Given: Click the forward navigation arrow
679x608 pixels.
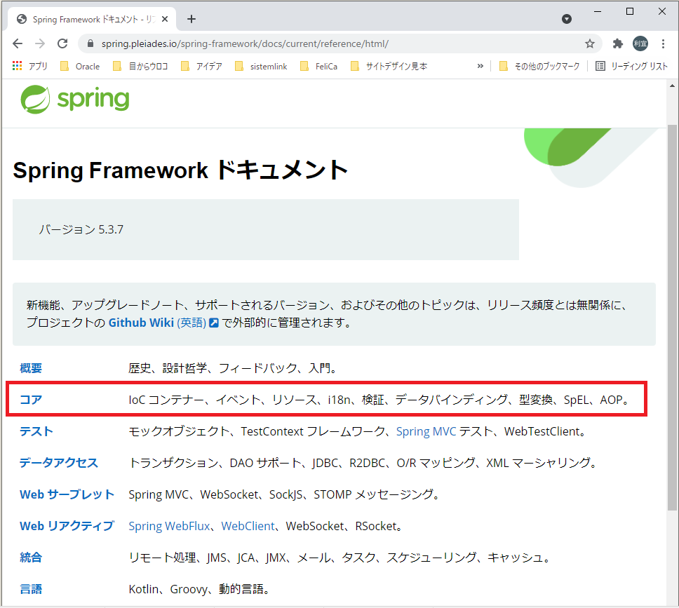Looking at the screenshot, I should [40, 43].
